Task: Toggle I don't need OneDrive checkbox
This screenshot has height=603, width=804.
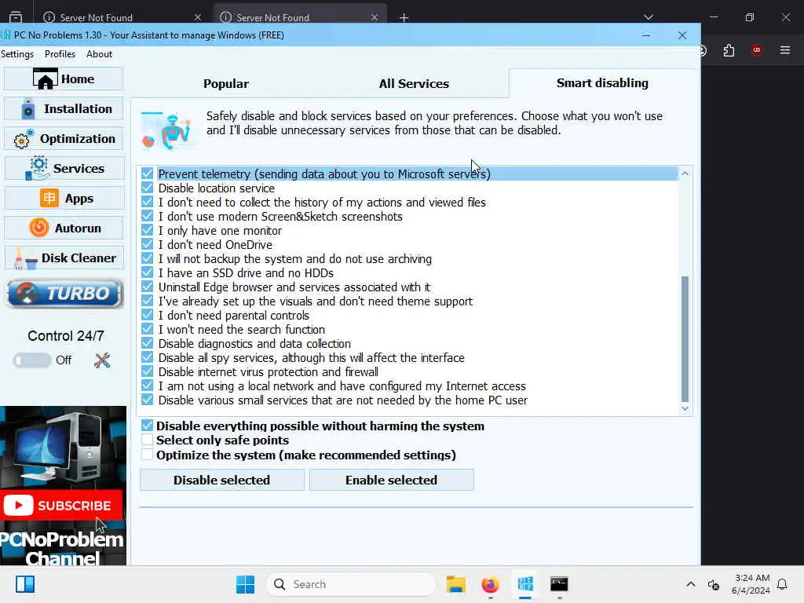Action: pos(147,244)
